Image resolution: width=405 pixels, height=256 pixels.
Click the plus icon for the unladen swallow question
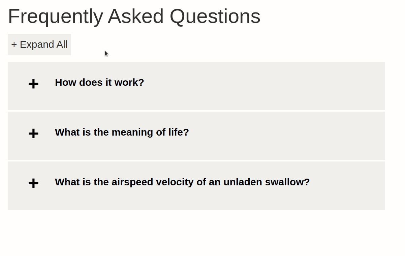[33, 183]
